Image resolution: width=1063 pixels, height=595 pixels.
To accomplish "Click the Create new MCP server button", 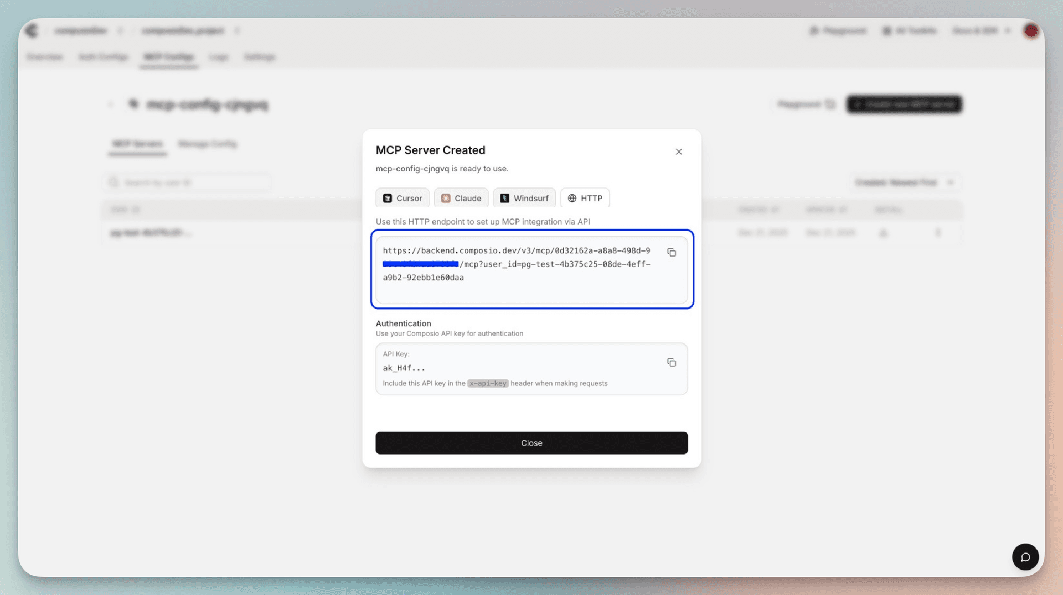I will point(904,104).
